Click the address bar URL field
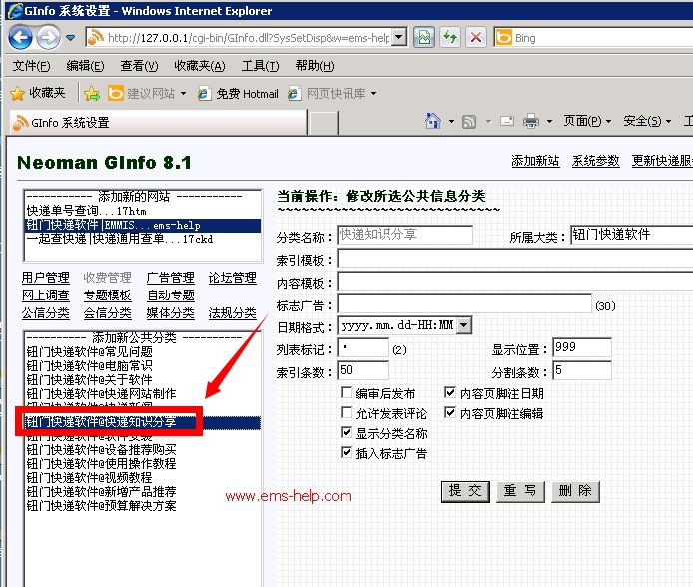This screenshot has width=693, height=587. click(248, 38)
